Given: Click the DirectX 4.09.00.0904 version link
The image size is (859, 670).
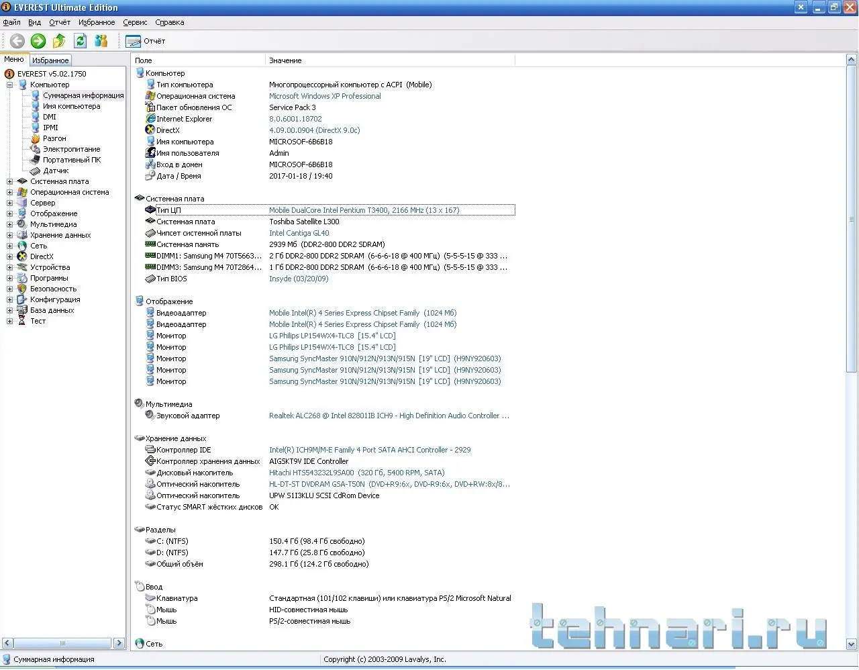Looking at the screenshot, I should [x=315, y=130].
